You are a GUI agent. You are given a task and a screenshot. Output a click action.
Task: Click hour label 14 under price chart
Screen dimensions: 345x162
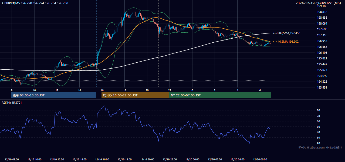coord(79,90)
